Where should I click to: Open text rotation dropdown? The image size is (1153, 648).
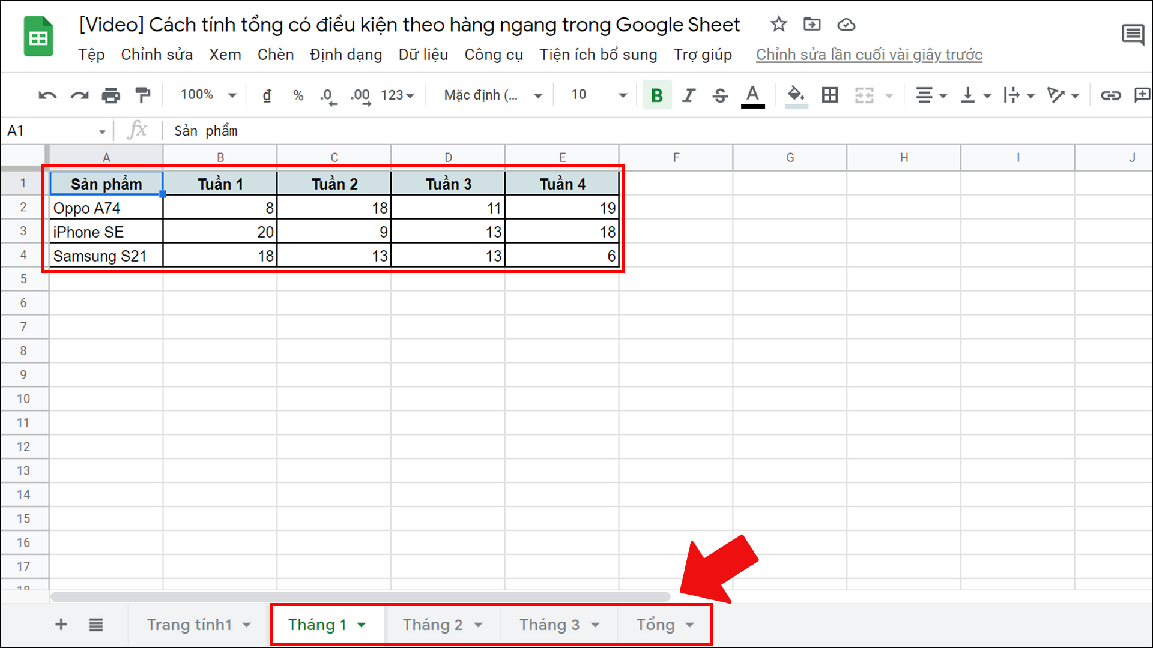(x=1063, y=95)
